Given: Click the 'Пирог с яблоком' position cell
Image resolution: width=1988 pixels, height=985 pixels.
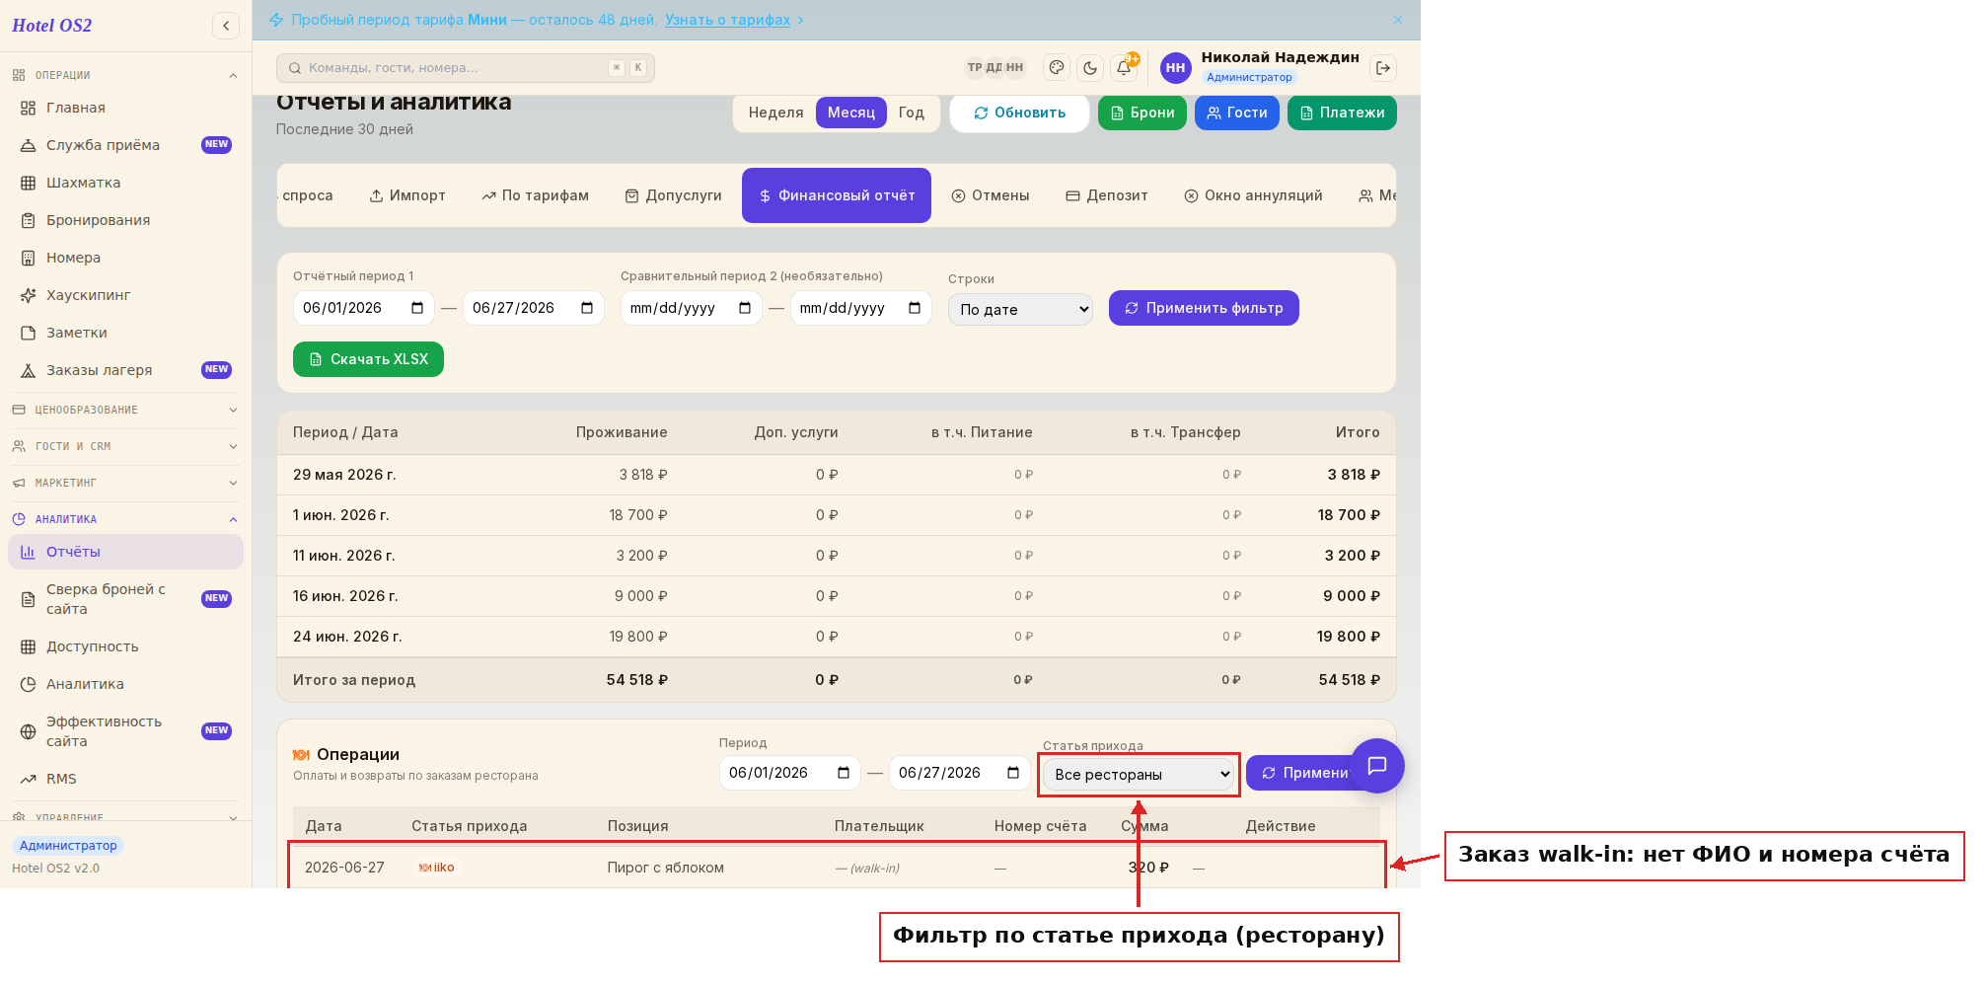Looking at the screenshot, I should pyautogui.click(x=666, y=868).
